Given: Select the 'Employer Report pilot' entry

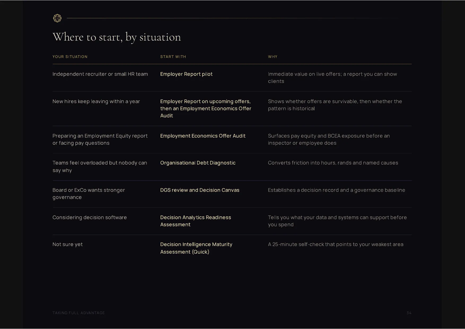Looking at the screenshot, I should (x=186, y=74).
